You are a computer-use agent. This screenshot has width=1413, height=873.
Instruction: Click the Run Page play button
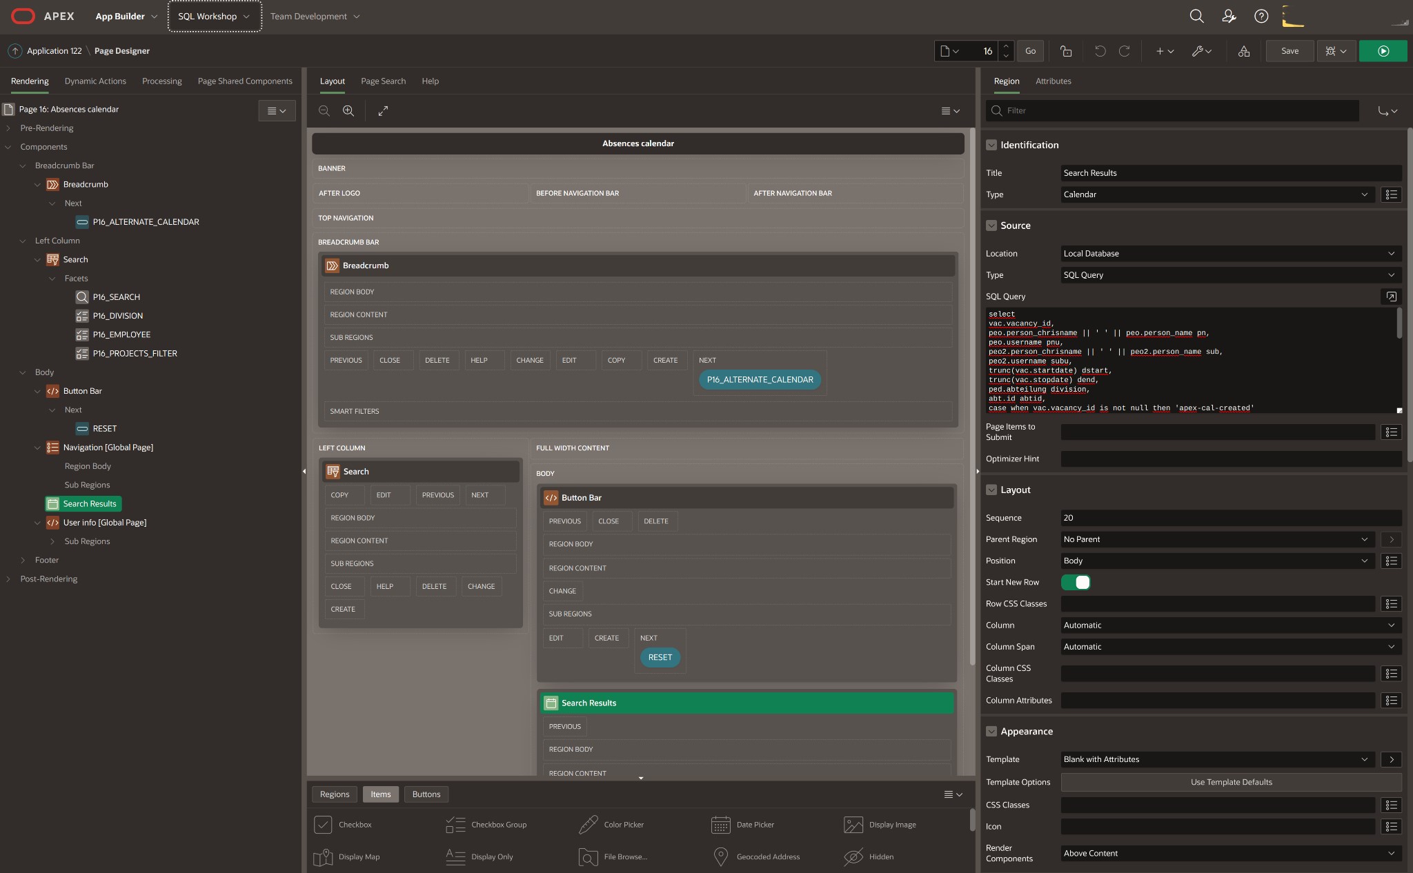(x=1383, y=51)
